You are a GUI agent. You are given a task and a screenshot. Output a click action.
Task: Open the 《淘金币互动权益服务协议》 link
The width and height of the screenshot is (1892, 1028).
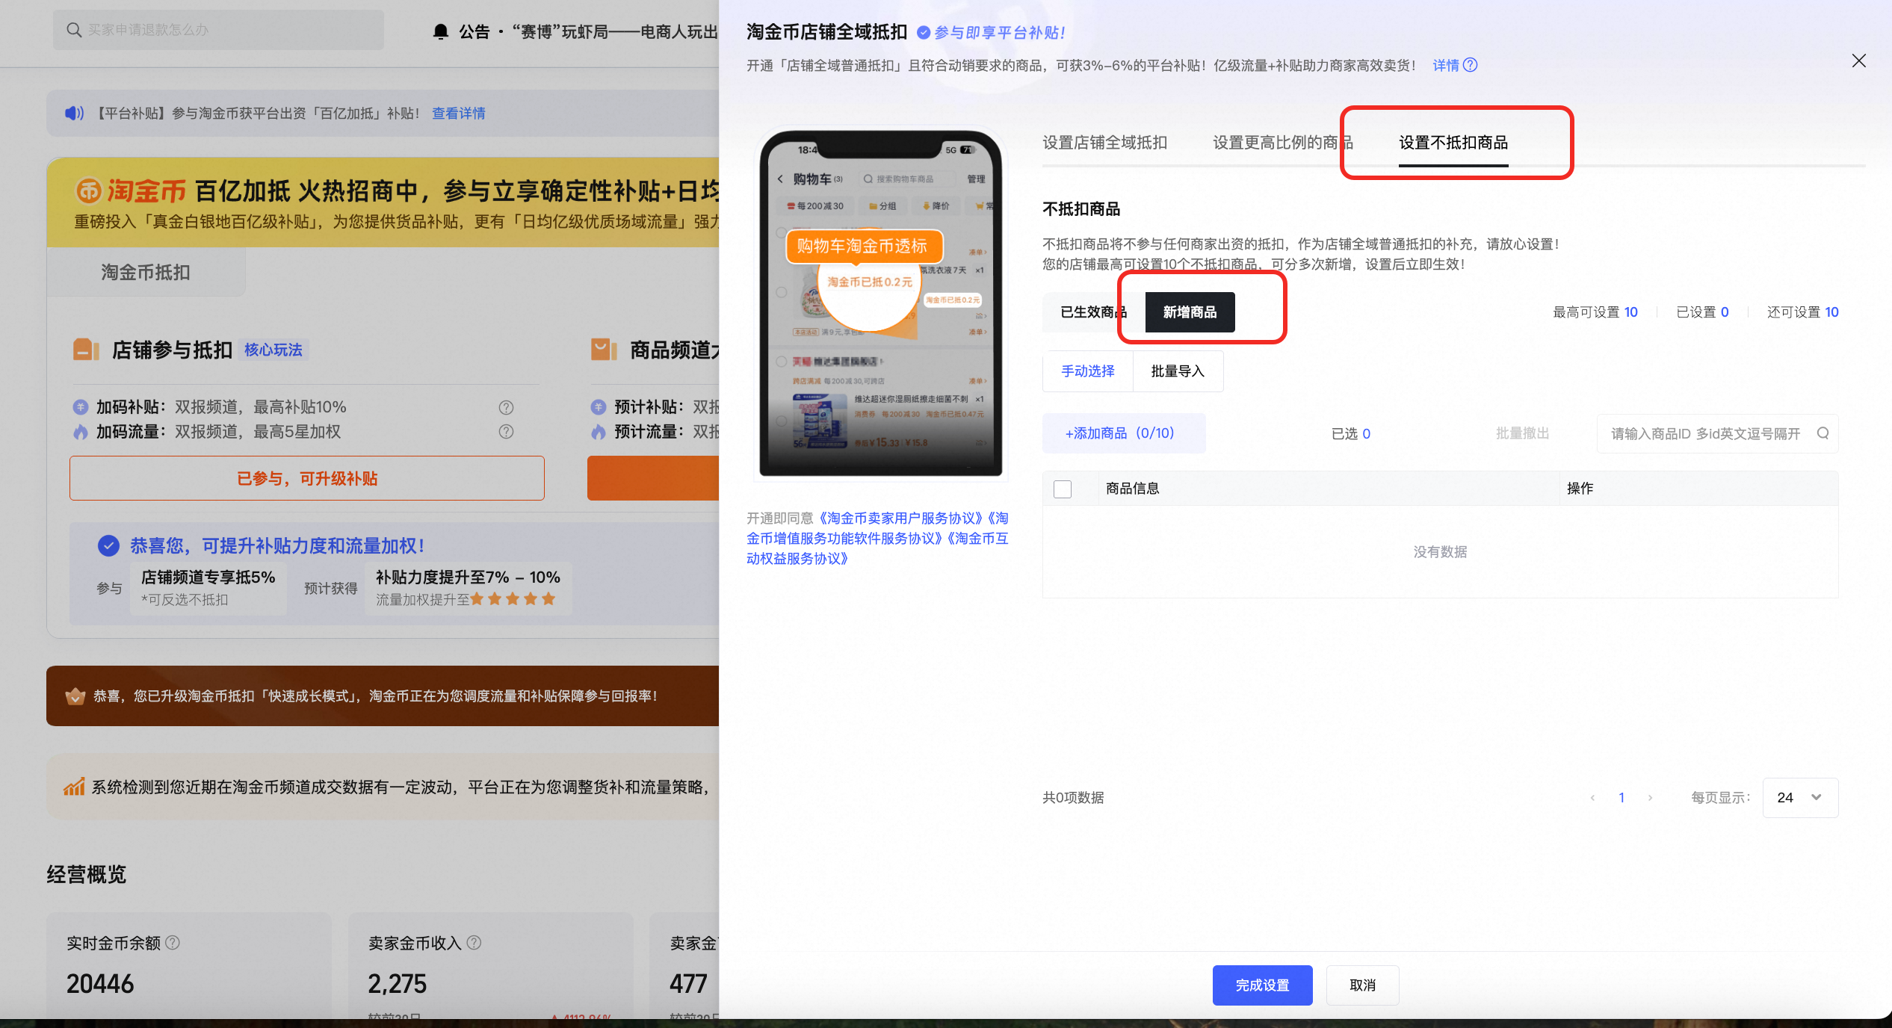pos(877,548)
